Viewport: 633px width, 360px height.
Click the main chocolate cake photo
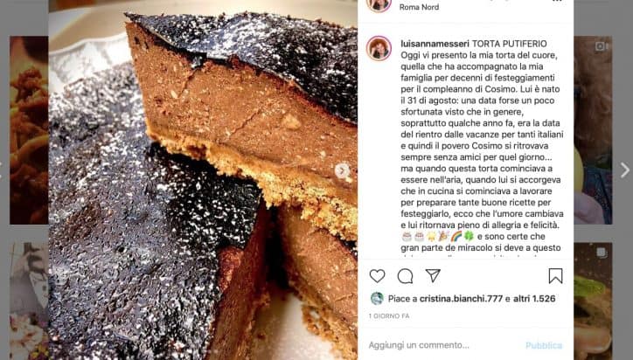pyautogui.click(x=203, y=180)
